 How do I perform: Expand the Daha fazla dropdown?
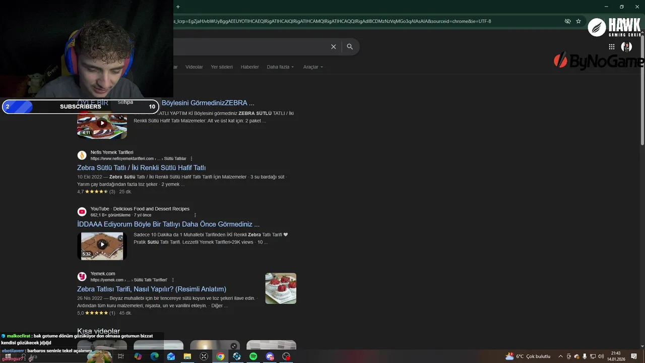(280, 67)
